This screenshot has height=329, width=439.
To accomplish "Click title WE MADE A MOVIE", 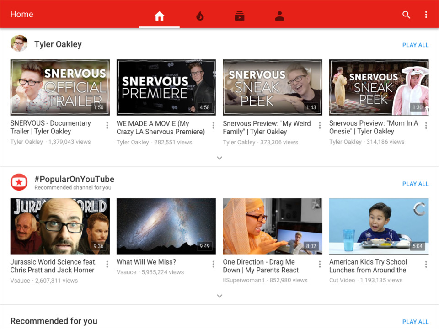I will pyautogui.click(x=161, y=127).
